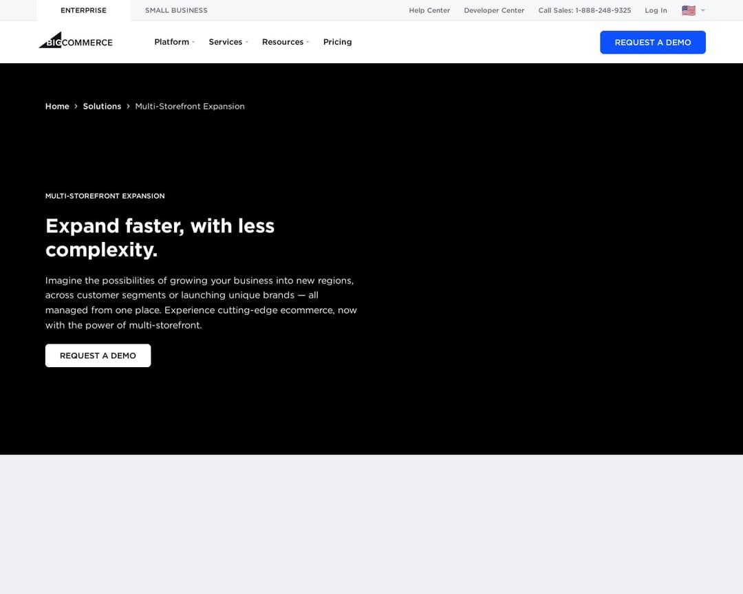The image size is (743, 594).
Task: Go to Home breadcrumb
Action: (57, 106)
